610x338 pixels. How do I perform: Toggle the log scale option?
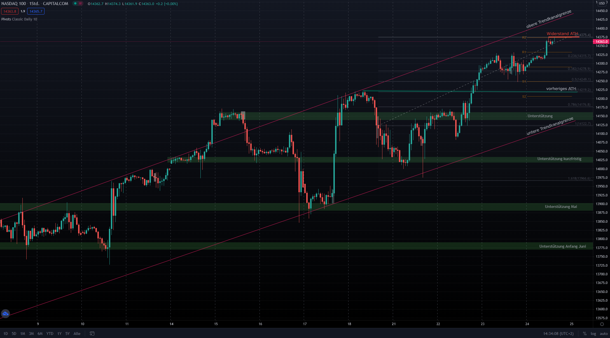click(593, 334)
